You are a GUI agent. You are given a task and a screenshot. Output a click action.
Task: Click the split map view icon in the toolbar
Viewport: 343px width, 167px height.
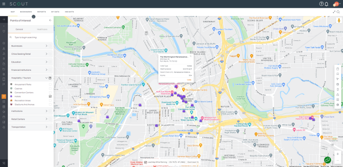tap(338, 100)
